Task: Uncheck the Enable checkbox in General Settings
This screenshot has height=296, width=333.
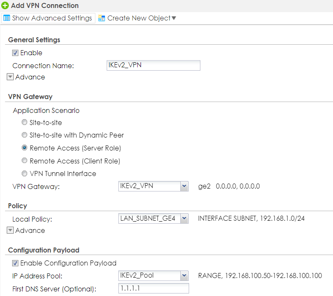Action: pyautogui.click(x=15, y=53)
